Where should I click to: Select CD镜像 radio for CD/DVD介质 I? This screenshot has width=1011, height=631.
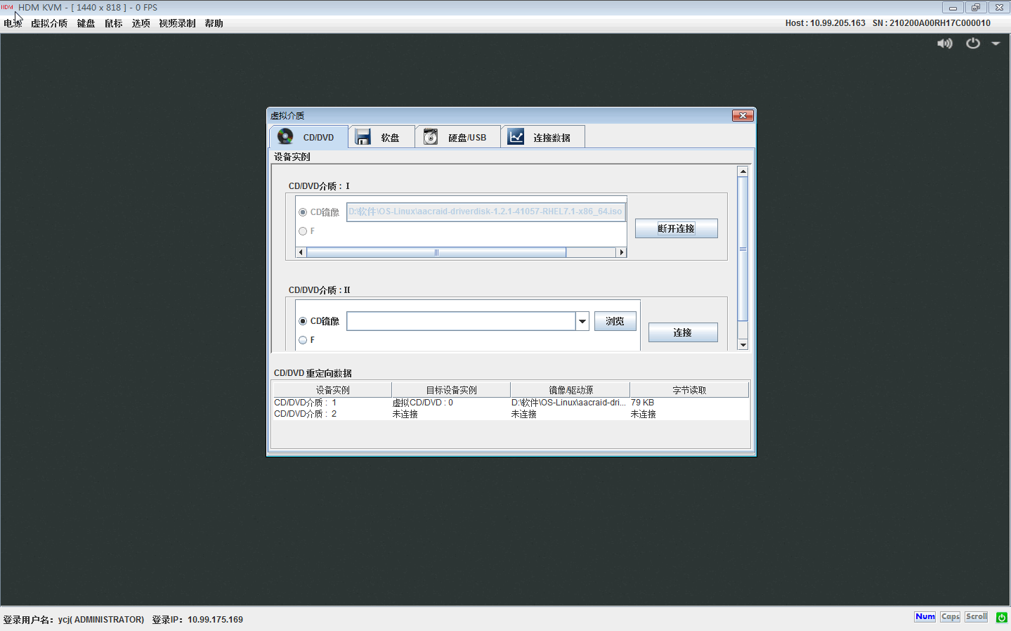[x=303, y=212]
